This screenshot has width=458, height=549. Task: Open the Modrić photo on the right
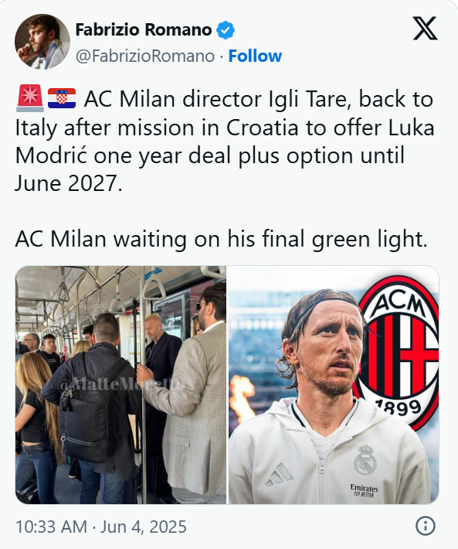point(334,385)
